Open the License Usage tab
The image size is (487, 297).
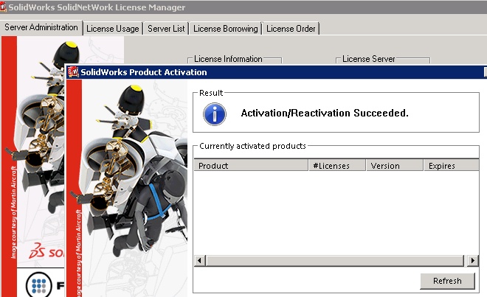113,29
